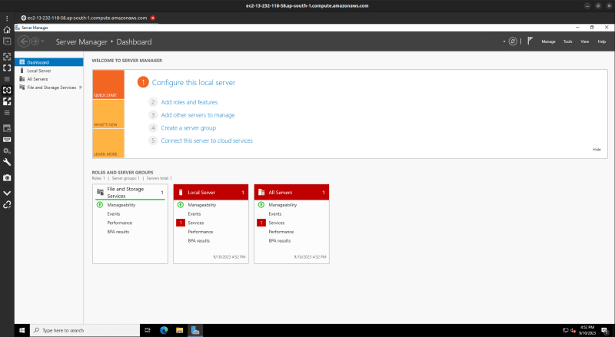
Task: Click Configure this local server
Action: coord(194,83)
